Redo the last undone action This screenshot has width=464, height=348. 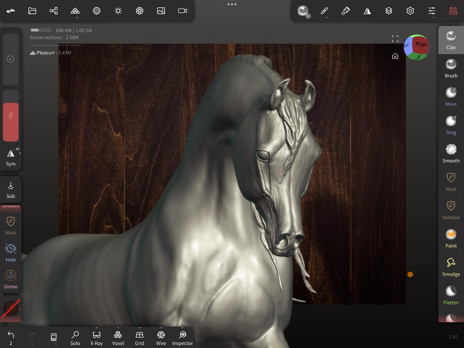pos(32,338)
